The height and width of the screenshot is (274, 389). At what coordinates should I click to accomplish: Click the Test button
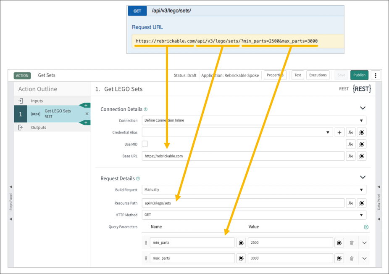[297, 75]
